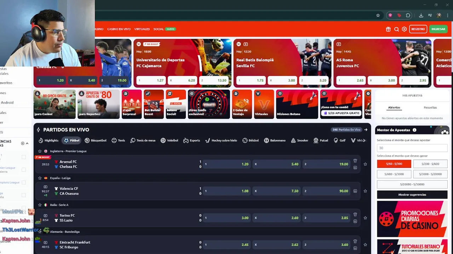This screenshot has width=453, height=254.
Task: Open the Promociones Diarias de Casino banner
Action: (x=412, y=219)
